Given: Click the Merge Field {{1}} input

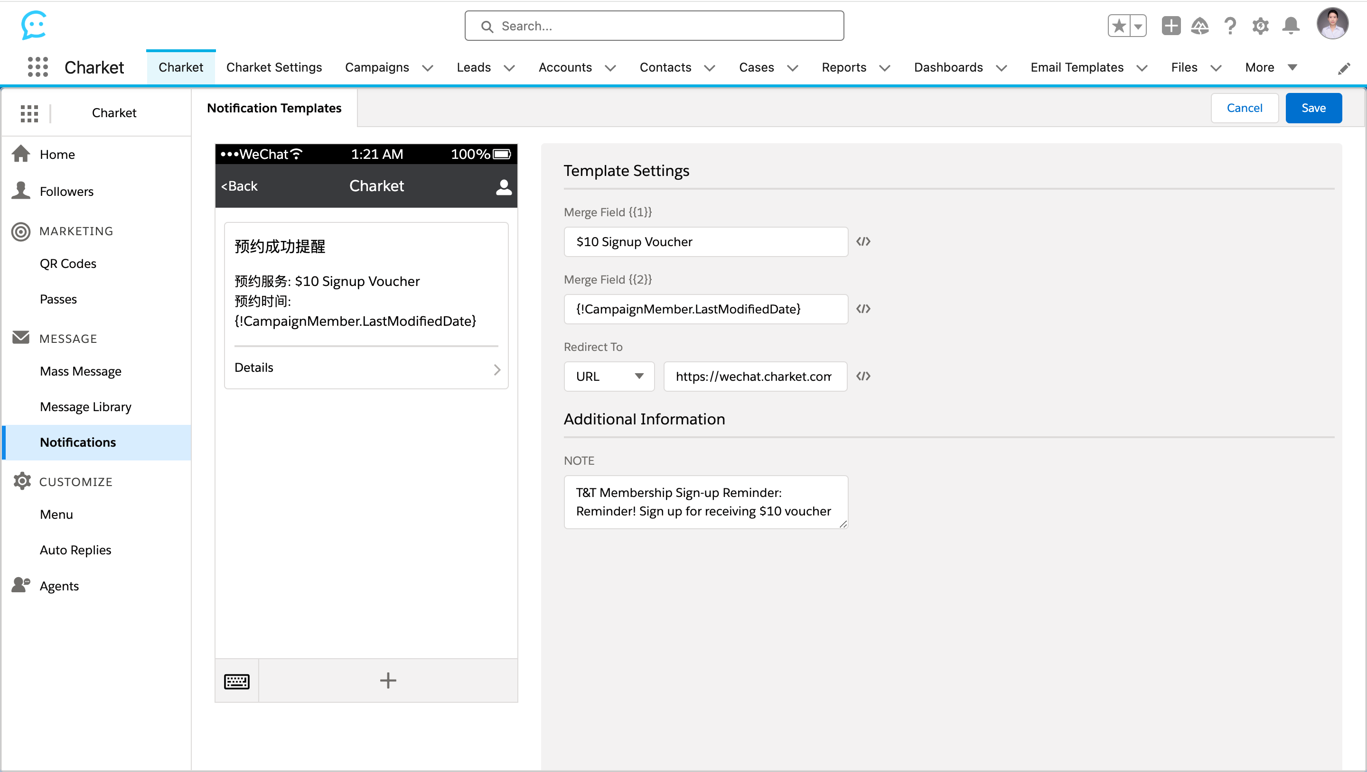Looking at the screenshot, I should [x=705, y=242].
